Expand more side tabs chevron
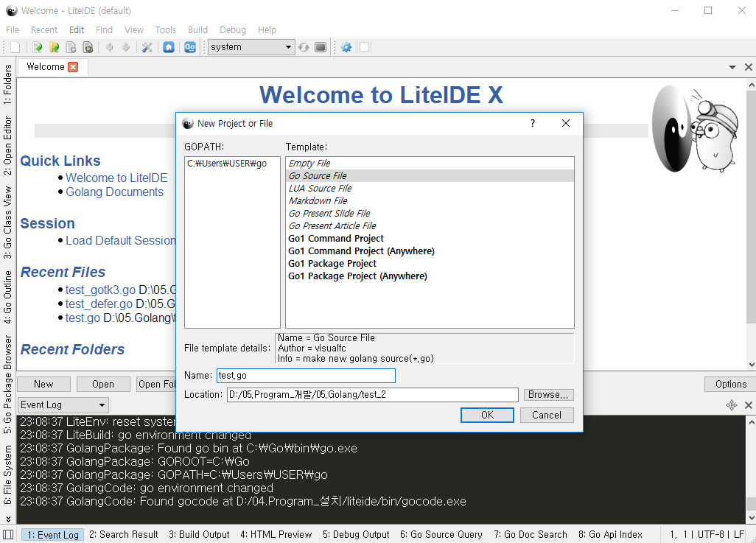Image resolution: width=756 pixels, height=543 pixels. point(8,519)
